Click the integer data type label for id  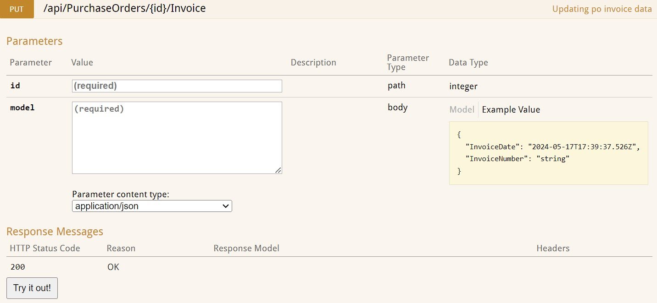[463, 86]
